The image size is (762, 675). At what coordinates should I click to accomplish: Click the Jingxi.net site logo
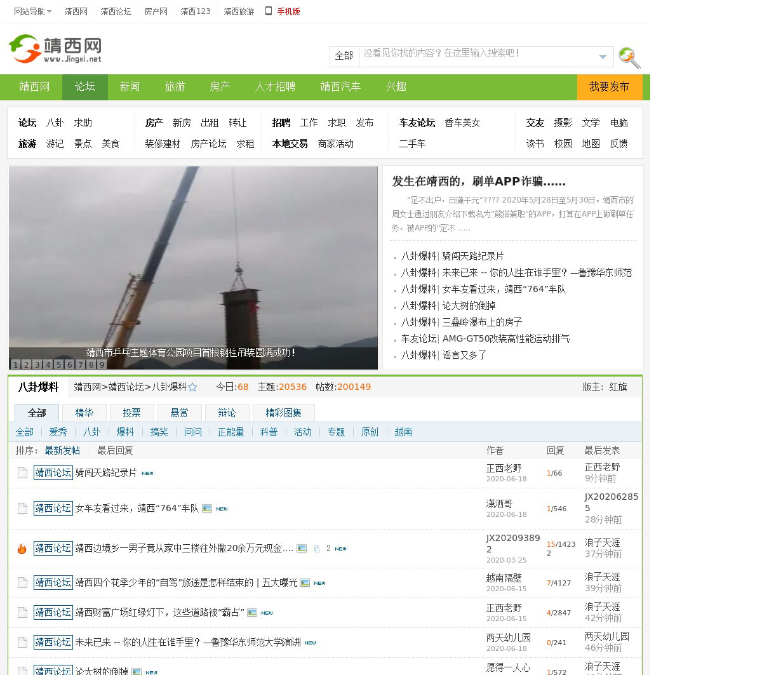click(x=55, y=49)
